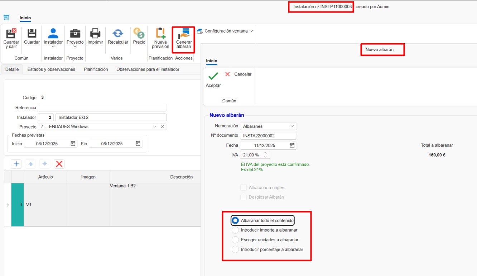Expand the Configuración ventana menu

click(226, 31)
